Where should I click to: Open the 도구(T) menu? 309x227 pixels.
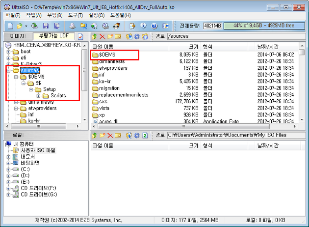(x=76, y=15)
